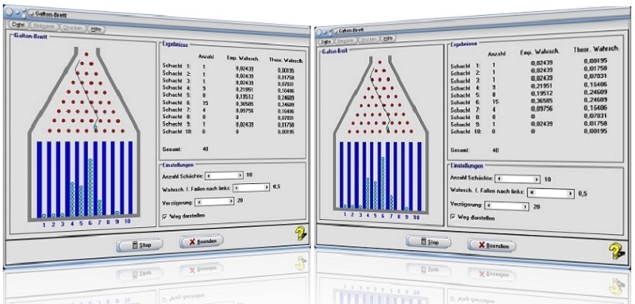Click the Stop button in right window
The height and width of the screenshot is (304, 635).
[429, 242]
